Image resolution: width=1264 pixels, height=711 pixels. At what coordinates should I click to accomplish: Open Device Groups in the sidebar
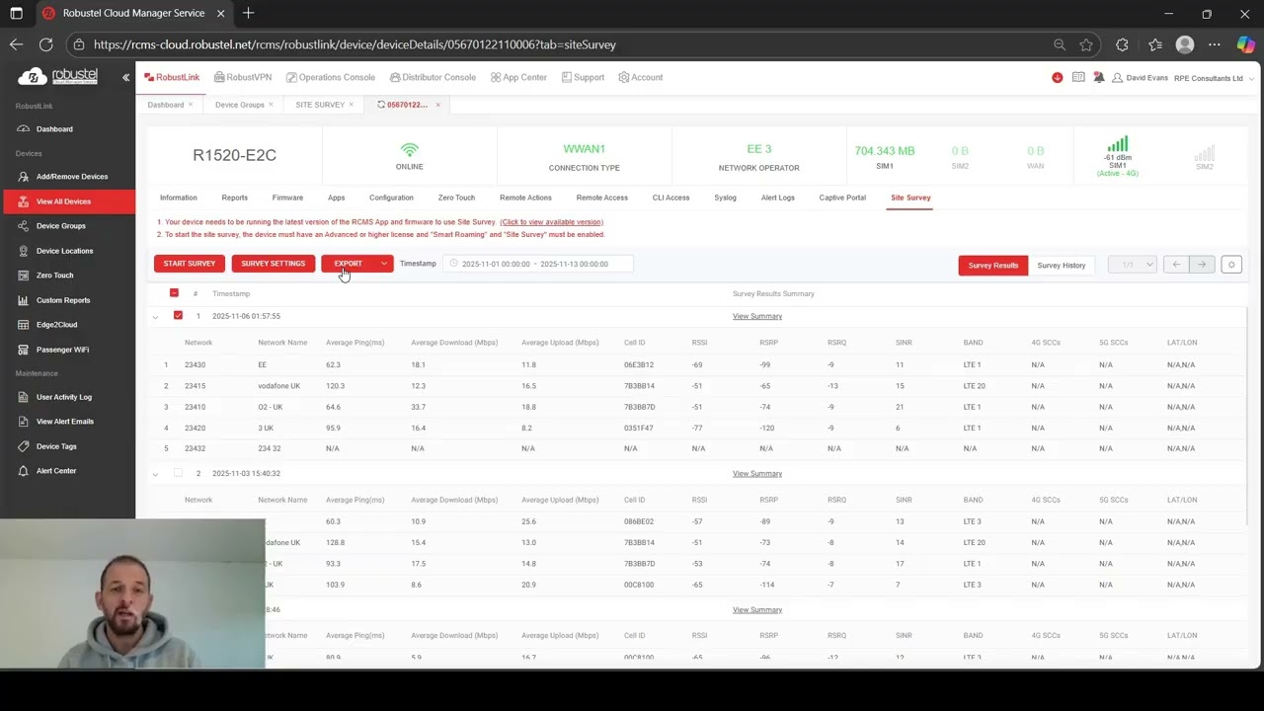[61, 226]
